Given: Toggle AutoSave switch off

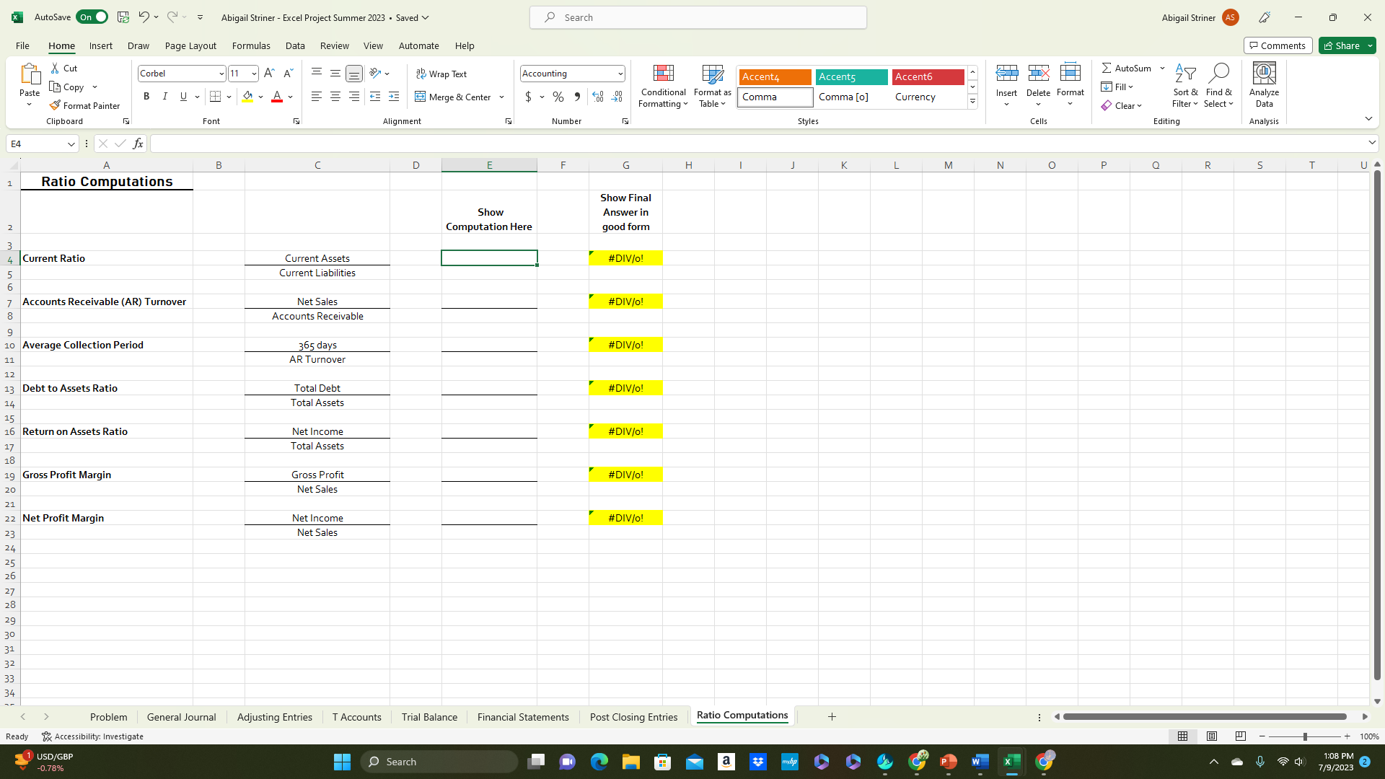Looking at the screenshot, I should coord(92,17).
